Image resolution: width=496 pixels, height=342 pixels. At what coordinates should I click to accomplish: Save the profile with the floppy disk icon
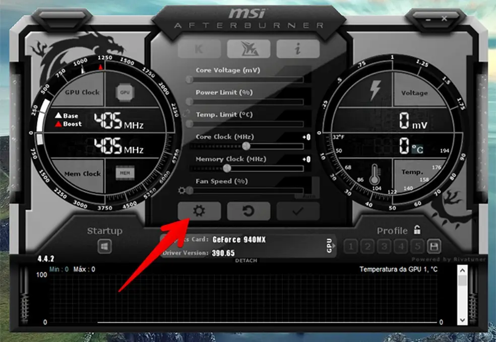click(x=433, y=247)
